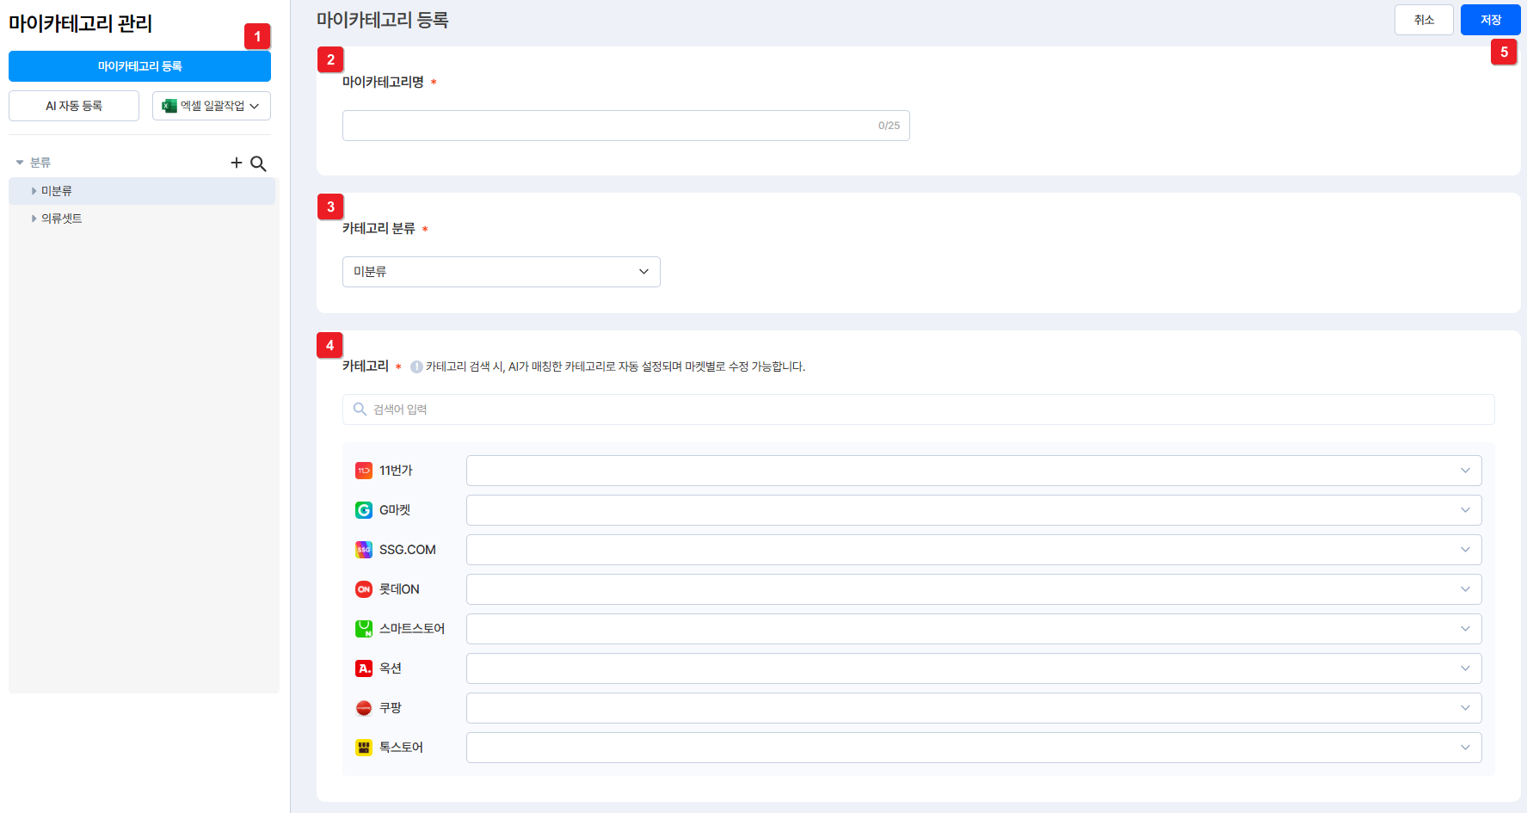The width and height of the screenshot is (1527, 813).
Task: Expand the 의류셋트 tree arrow
Action: click(x=34, y=219)
